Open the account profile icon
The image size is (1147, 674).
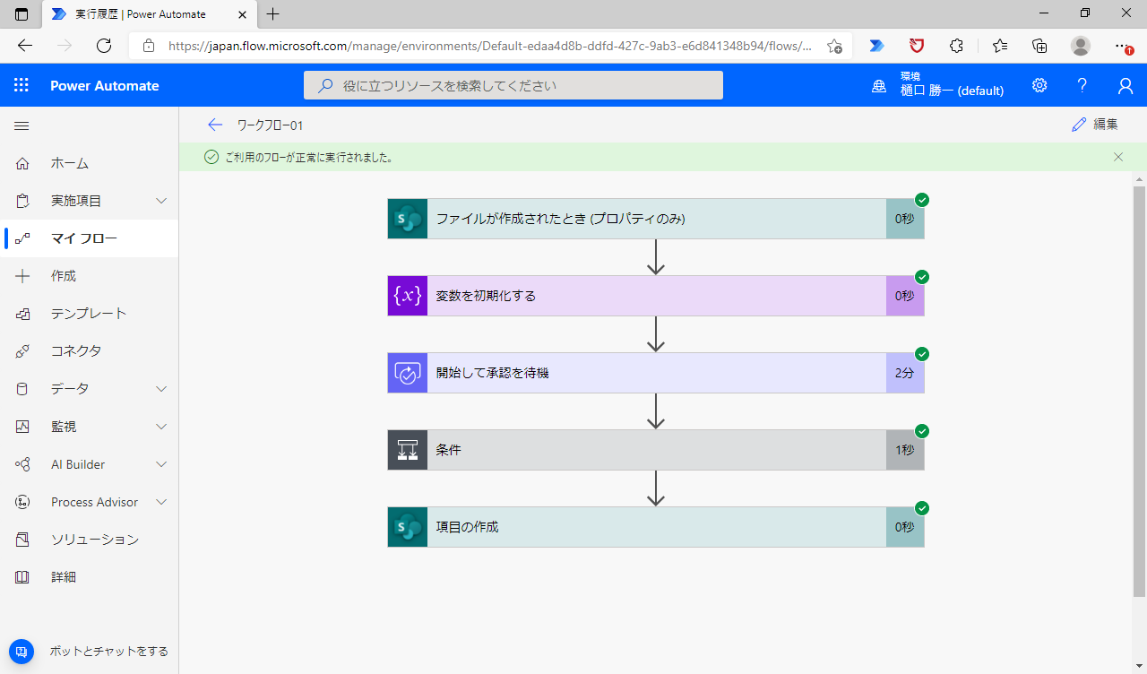(1125, 85)
